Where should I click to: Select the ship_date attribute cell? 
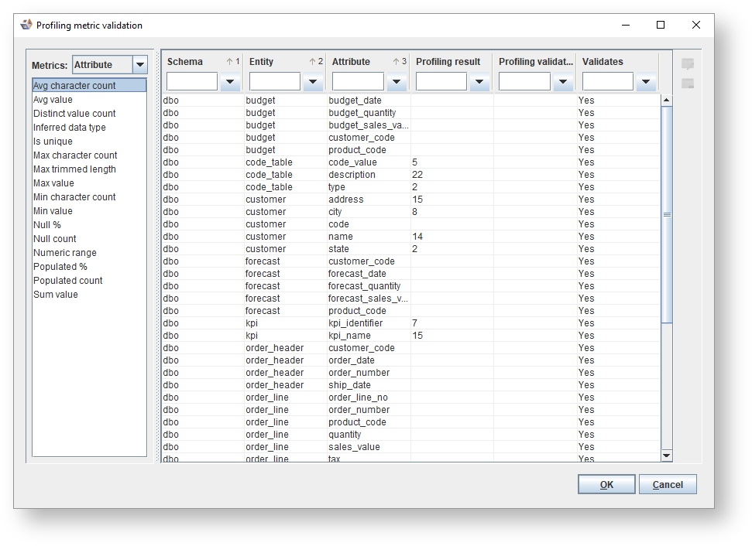[x=369, y=385]
